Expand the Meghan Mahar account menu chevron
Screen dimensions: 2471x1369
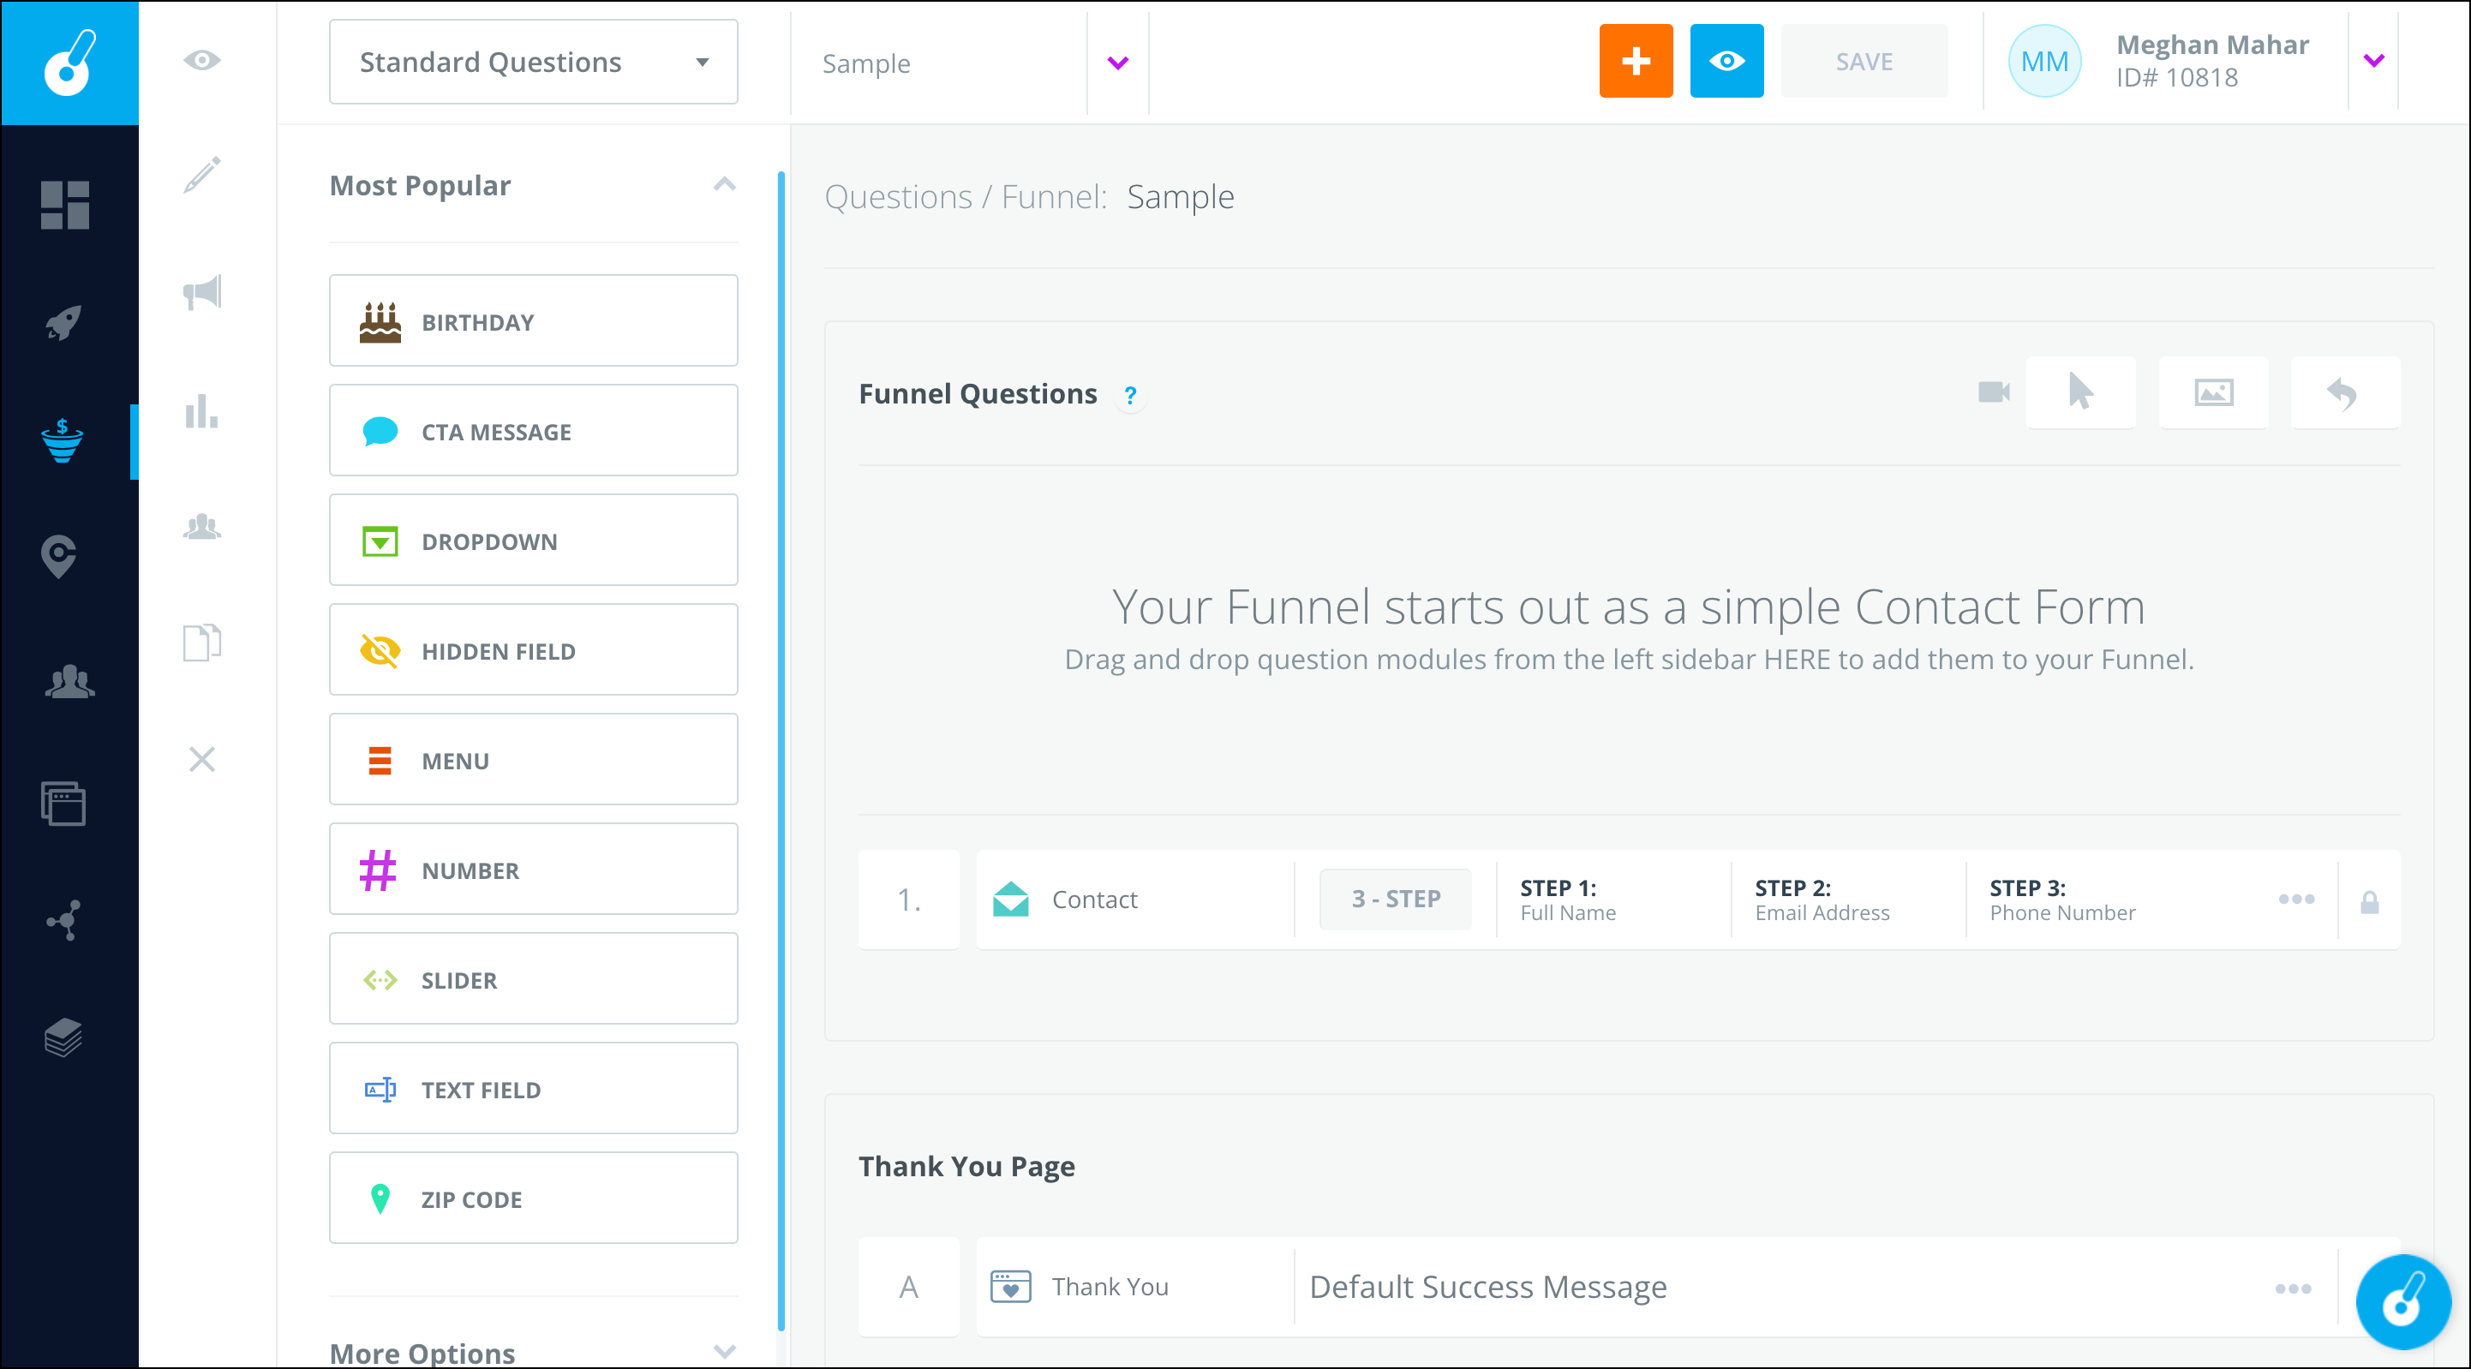(2374, 61)
